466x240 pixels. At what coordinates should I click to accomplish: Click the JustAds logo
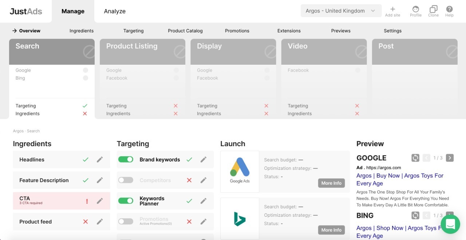click(x=26, y=11)
